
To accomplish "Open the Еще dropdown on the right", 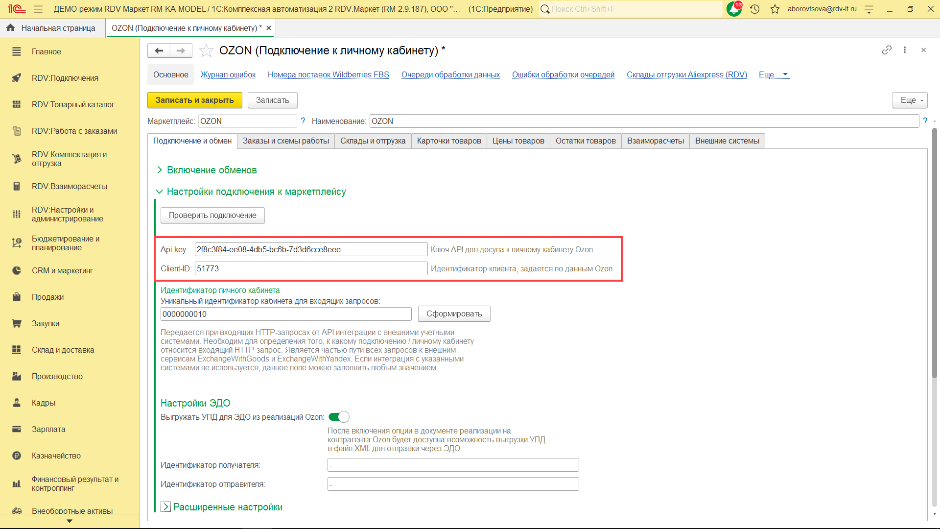I will pos(910,100).
